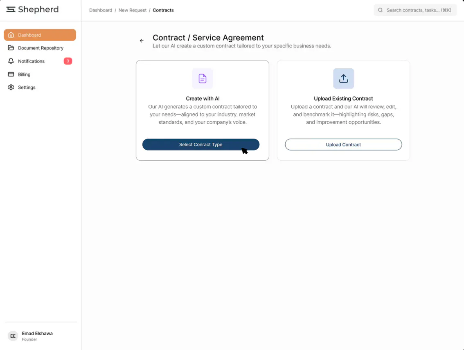464x350 pixels.
Task: Click the EE user avatar
Action: coord(13,336)
